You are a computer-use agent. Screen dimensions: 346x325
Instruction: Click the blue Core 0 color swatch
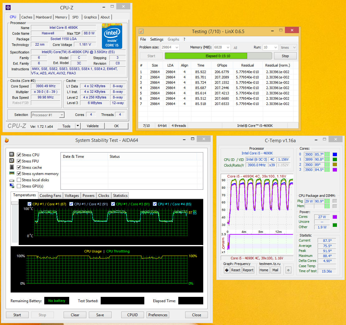pyautogui.click(x=335, y=154)
